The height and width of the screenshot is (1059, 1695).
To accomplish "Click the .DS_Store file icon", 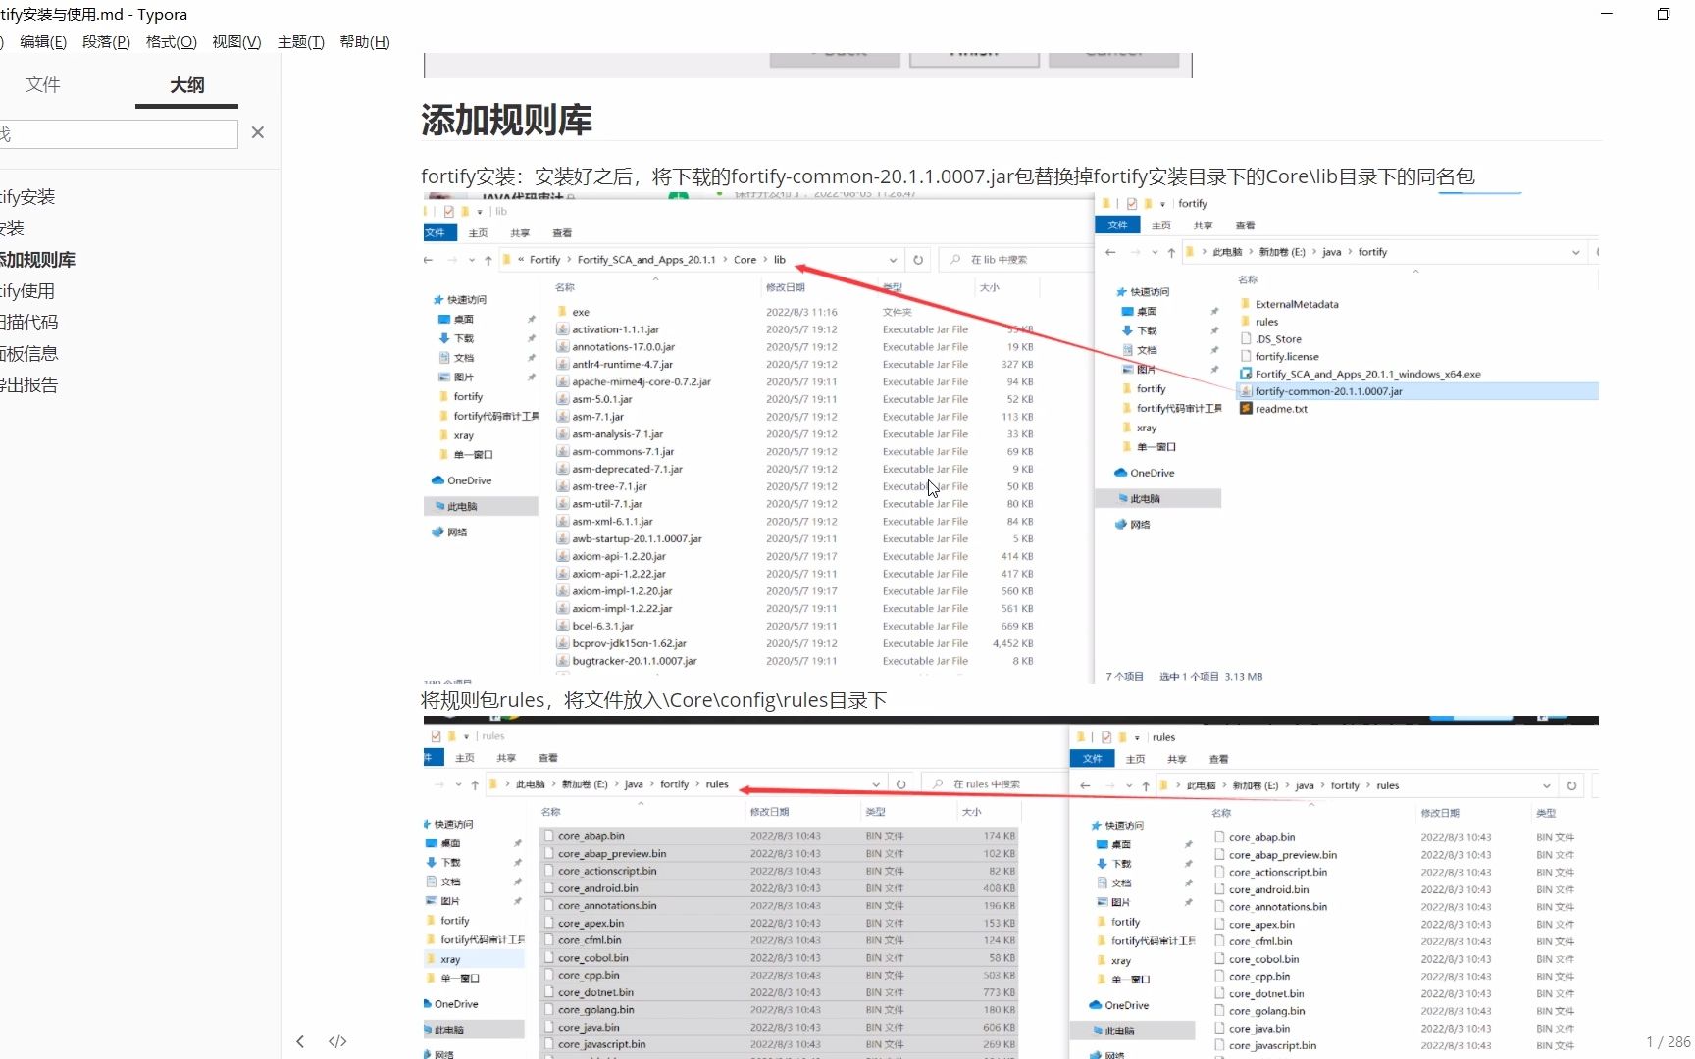I will pyautogui.click(x=1246, y=339).
